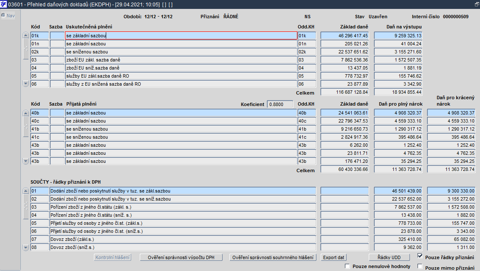This screenshot has width=480, height=271.
Task: Click Odd.KH cell 40b
Action: [x=307, y=113]
